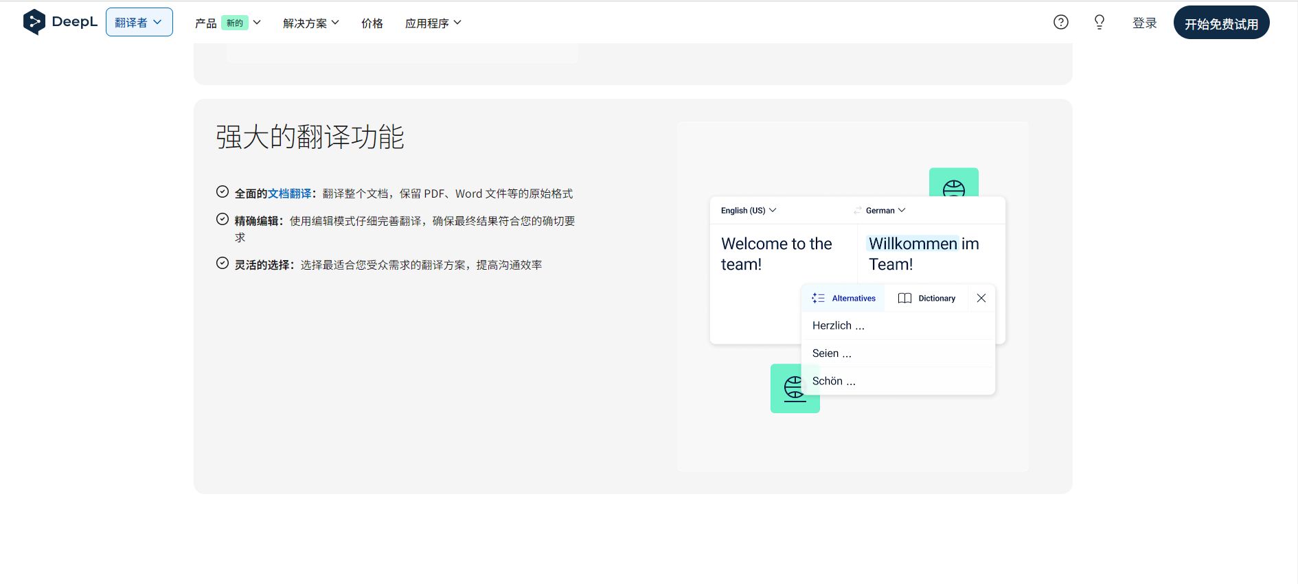
Task: Click the 开始免费试用 button
Action: (1220, 23)
